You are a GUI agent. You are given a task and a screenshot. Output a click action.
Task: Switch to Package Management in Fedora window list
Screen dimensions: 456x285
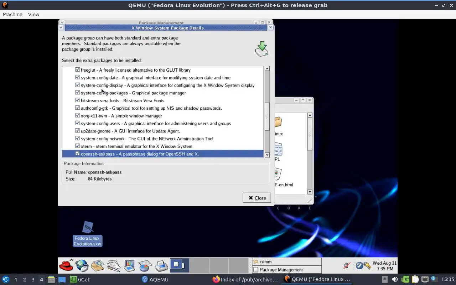click(x=287, y=270)
